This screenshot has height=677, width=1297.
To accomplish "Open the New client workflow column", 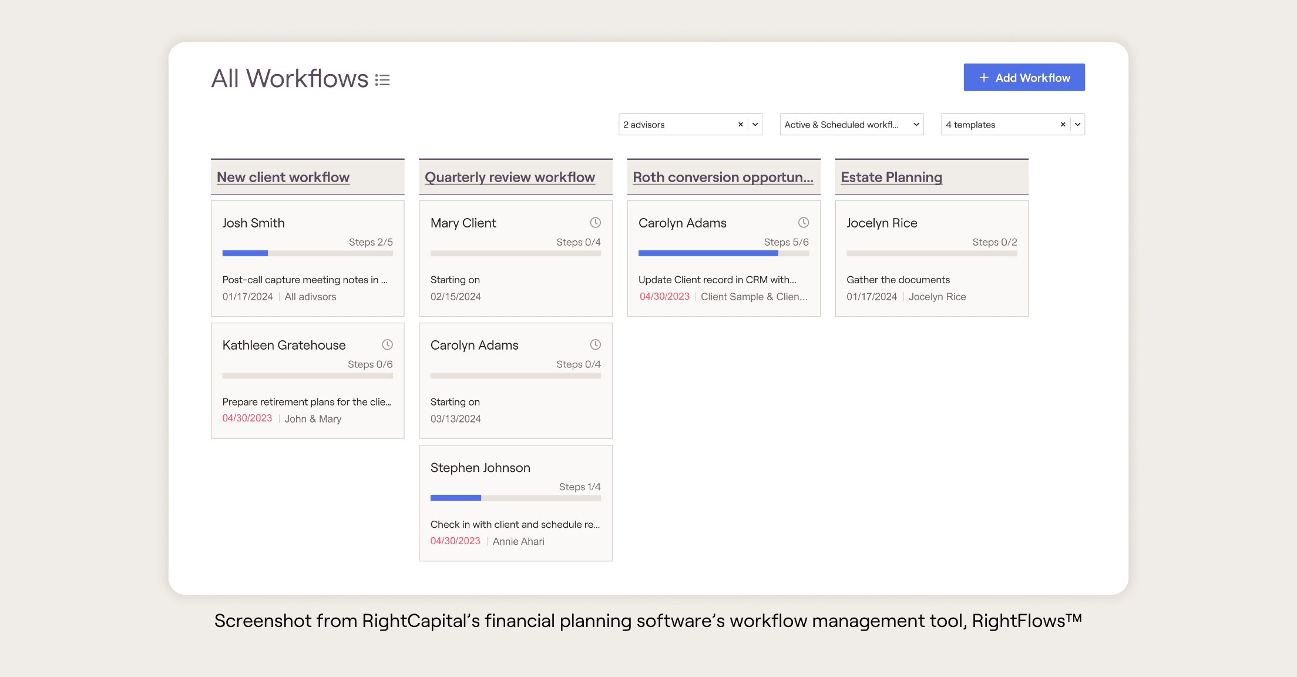I will tap(283, 177).
